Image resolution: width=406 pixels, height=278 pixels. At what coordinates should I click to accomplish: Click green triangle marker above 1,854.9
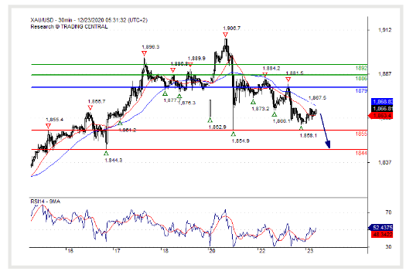click(x=234, y=134)
